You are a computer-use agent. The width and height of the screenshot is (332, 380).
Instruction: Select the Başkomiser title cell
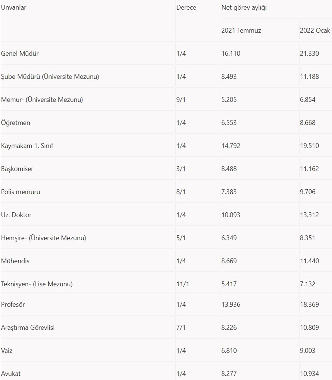click(x=17, y=169)
